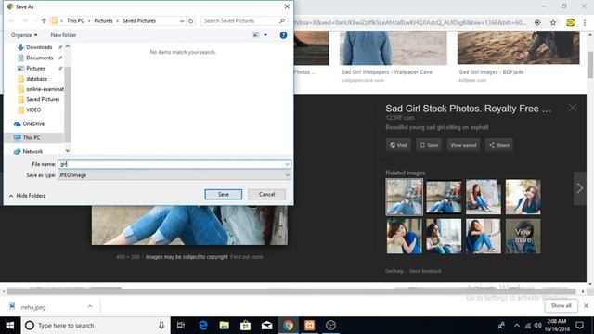594x334 pixels.
Task: Open dialog Help question icon
Action: [x=283, y=35]
